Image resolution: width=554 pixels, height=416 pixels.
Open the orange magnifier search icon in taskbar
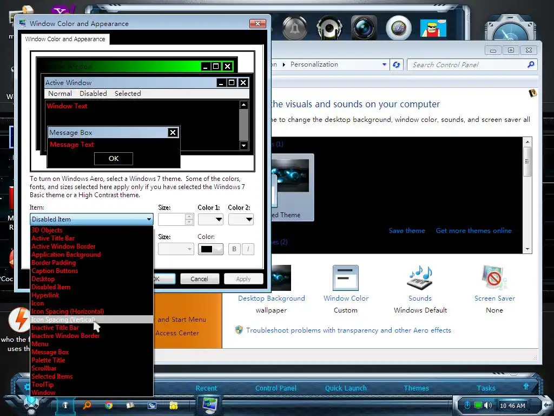[x=87, y=405]
